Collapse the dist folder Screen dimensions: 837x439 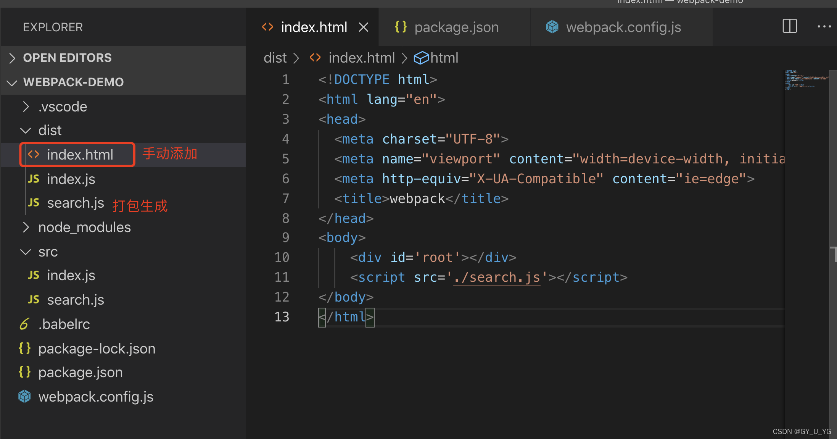(x=26, y=131)
